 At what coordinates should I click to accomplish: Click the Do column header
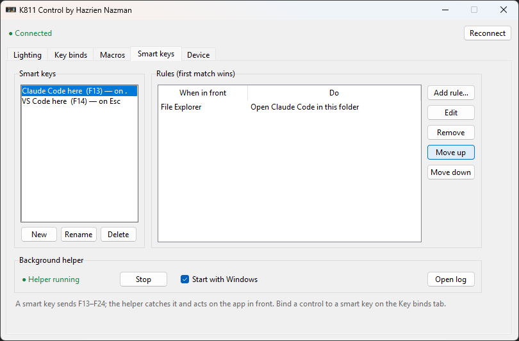click(334, 93)
